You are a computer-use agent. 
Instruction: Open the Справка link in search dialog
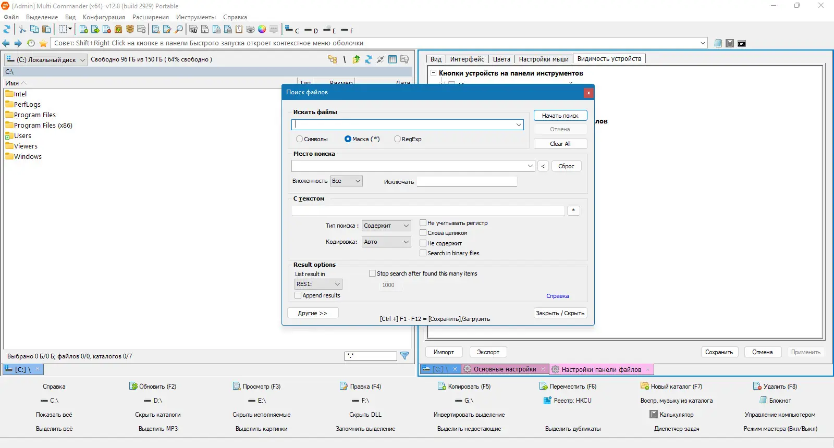[557, 296]
